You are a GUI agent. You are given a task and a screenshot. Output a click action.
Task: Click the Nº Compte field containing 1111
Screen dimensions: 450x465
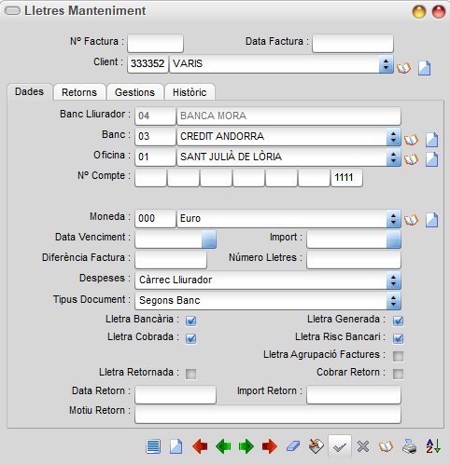tap(346, 178)
